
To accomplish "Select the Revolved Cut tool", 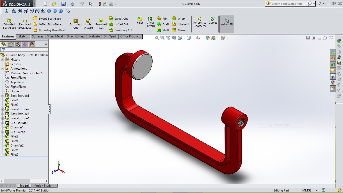I will [101, 24].
